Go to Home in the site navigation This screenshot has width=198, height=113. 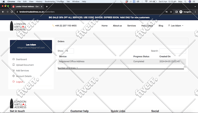tap(105, 25)
